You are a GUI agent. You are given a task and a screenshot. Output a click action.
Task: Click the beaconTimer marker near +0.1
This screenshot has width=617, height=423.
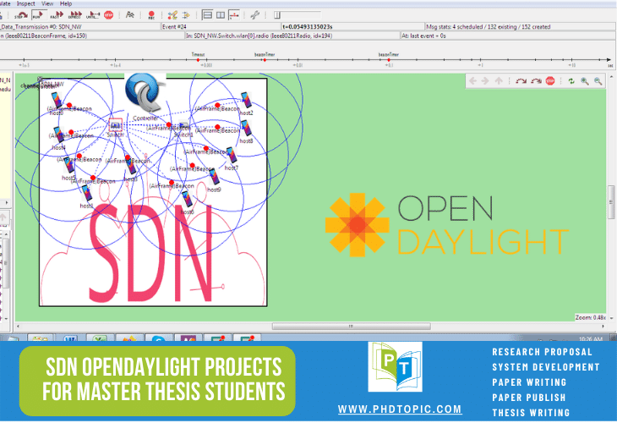(389, 59)
